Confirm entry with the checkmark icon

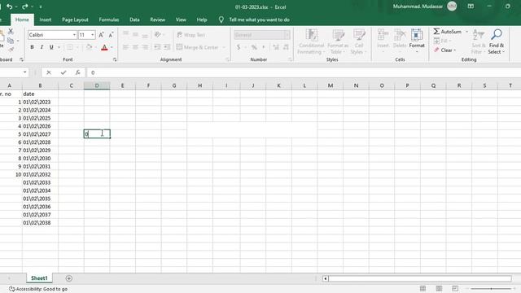coord(63,72)
